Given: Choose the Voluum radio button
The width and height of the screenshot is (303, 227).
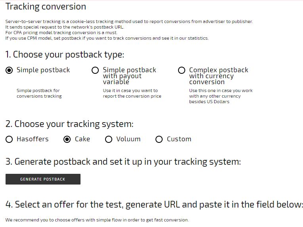Looking at the screenshot, I should pos(109,139).
